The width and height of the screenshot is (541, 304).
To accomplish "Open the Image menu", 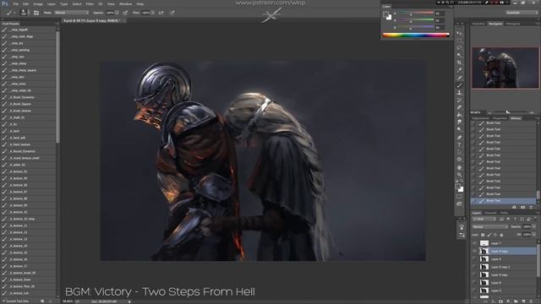I will (x=38, y=3).
